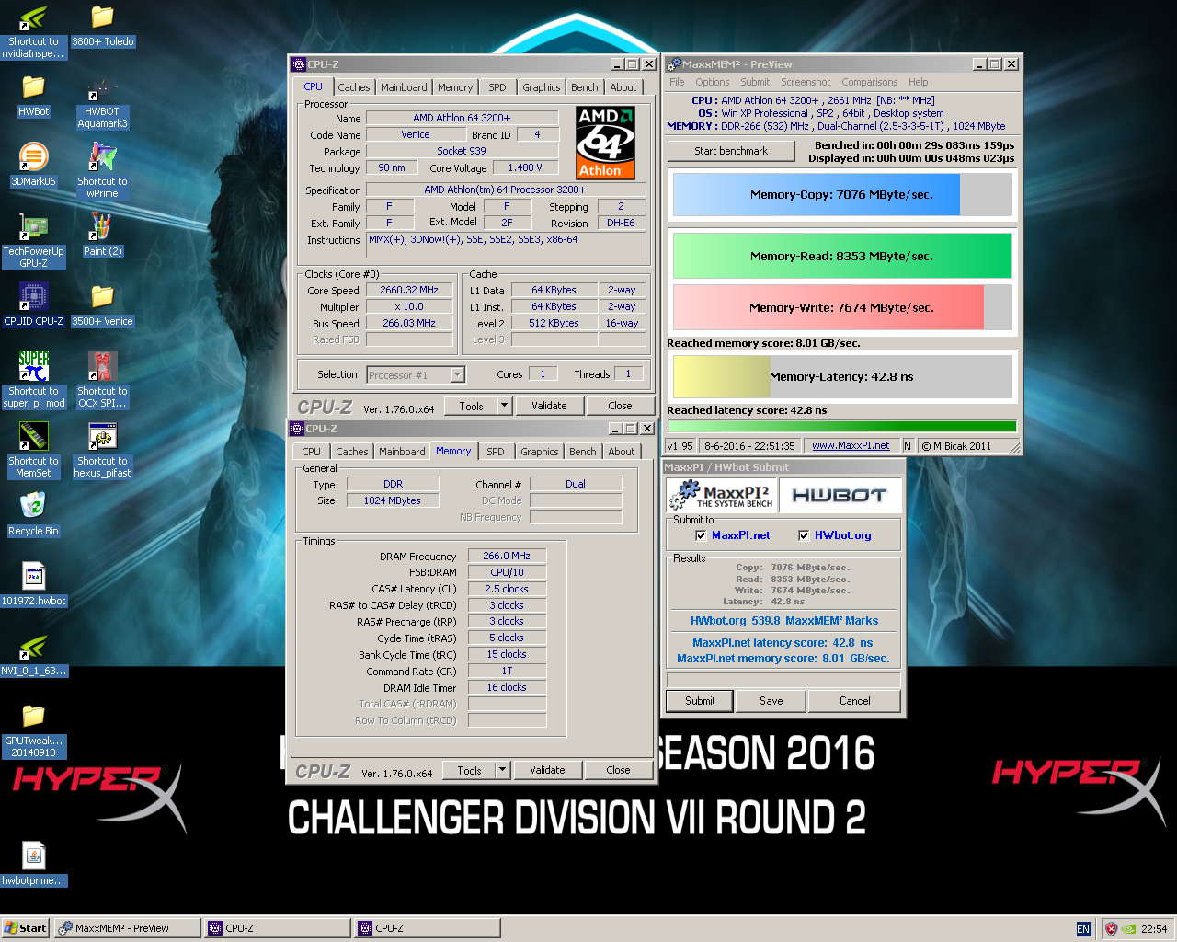
Task: Click the EN language indicator
Action: [1083, 929]
